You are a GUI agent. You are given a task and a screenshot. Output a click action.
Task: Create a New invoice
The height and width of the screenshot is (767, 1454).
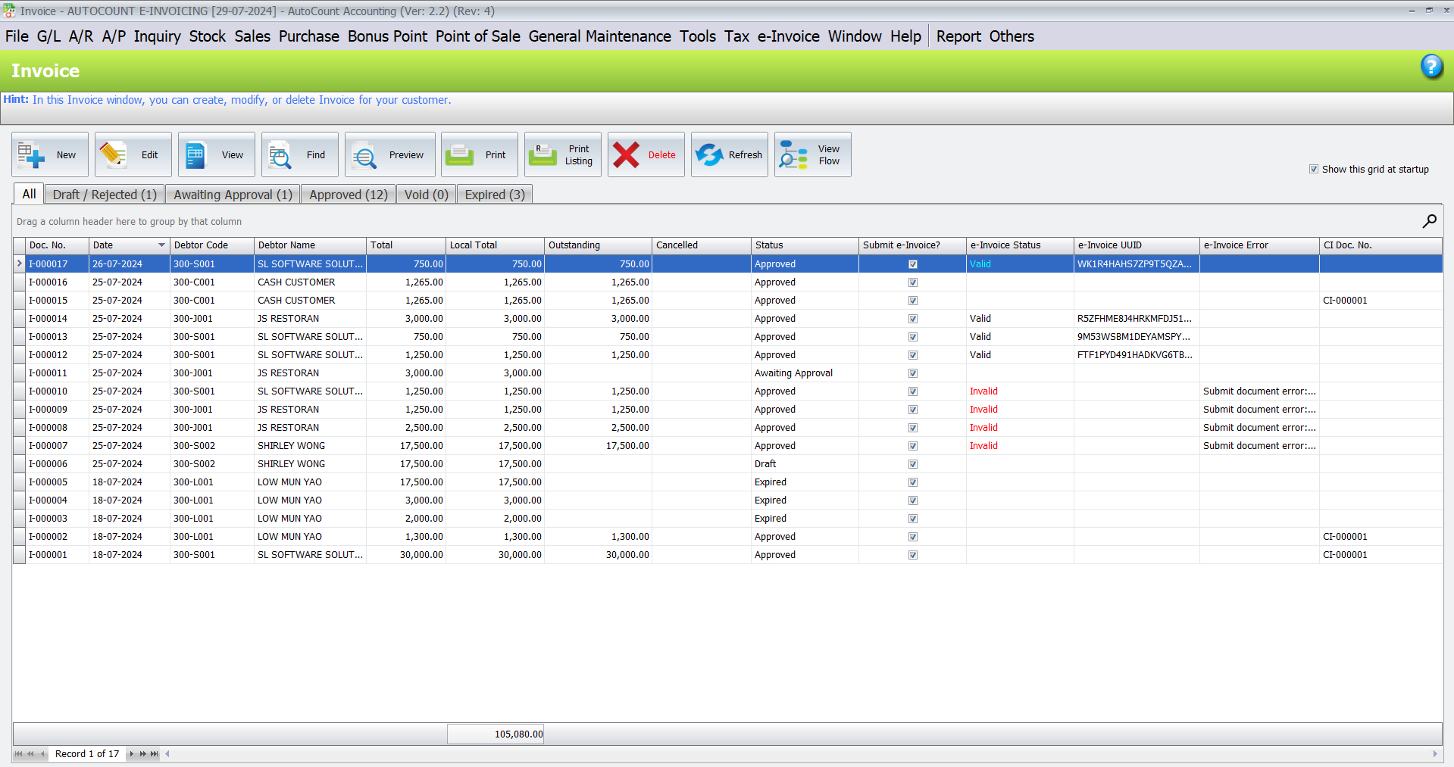pos(49,154)
